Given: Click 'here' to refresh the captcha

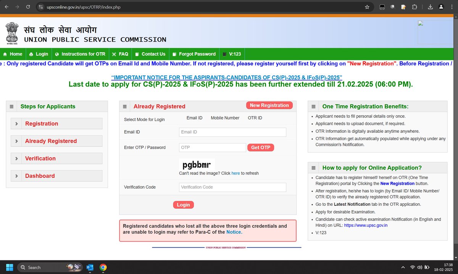Looking at the screenshot, I should click(235, 173).
